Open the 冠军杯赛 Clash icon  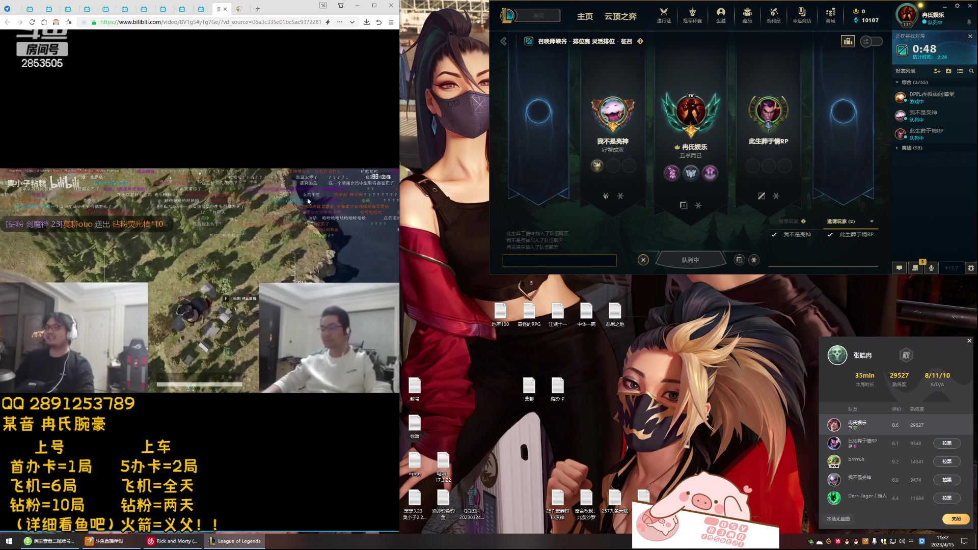(x=692, y=15)
